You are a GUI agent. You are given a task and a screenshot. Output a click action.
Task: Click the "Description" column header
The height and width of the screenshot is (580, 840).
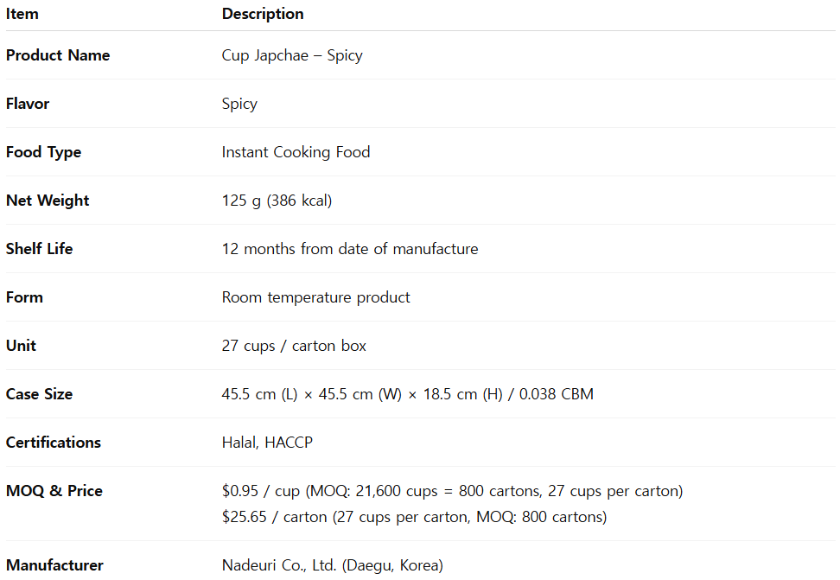(263, 14)
